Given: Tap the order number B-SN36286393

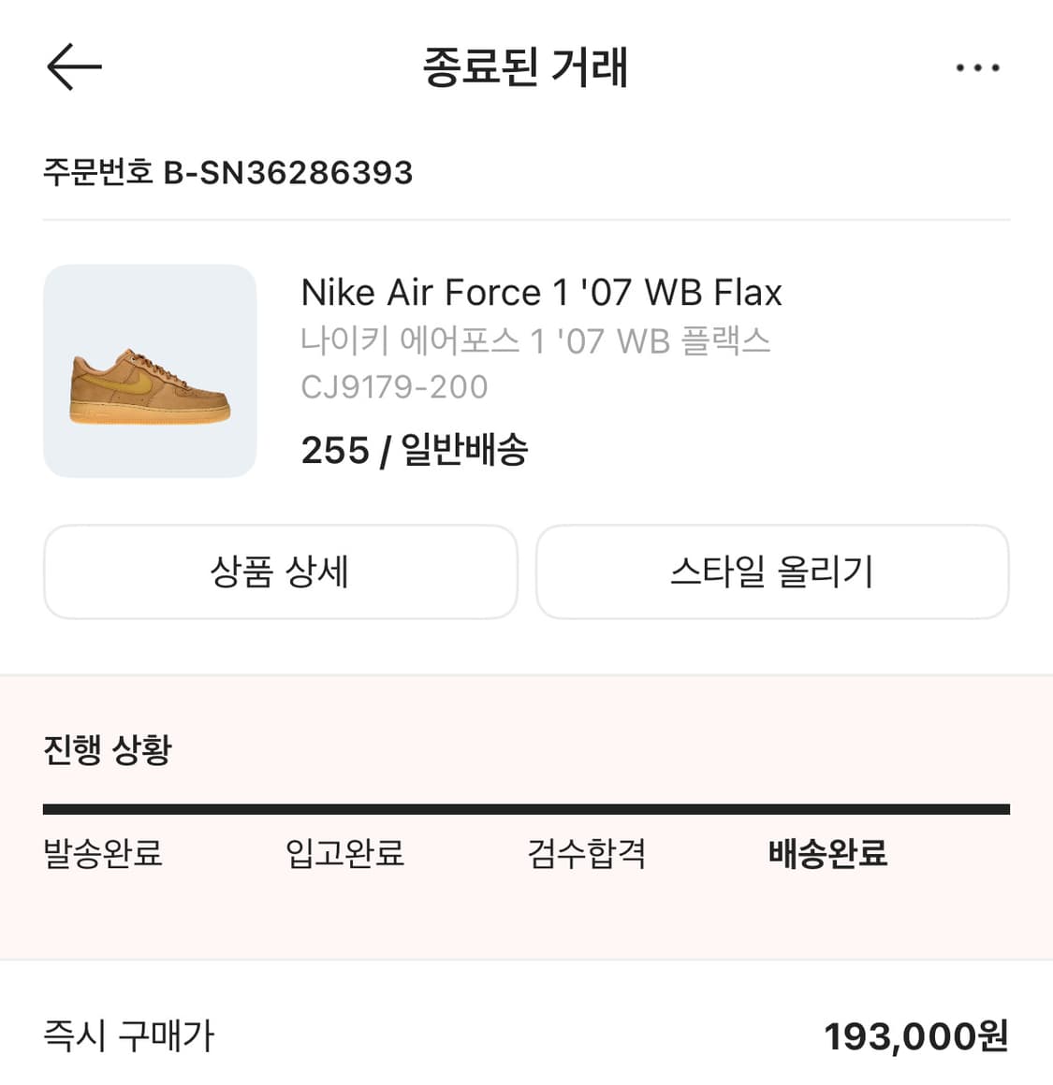Looking at the screenshot, I should pos(288,173).
